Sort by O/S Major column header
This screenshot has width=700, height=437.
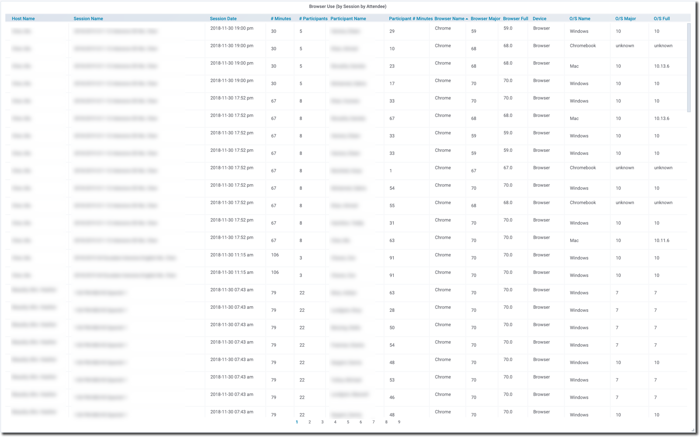coord(625,19)
